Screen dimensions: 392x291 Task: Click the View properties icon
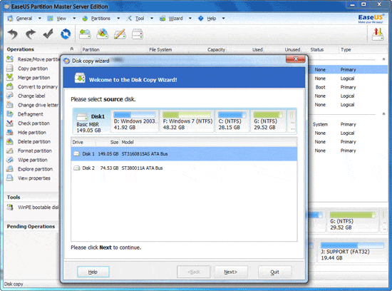point(10,178)
